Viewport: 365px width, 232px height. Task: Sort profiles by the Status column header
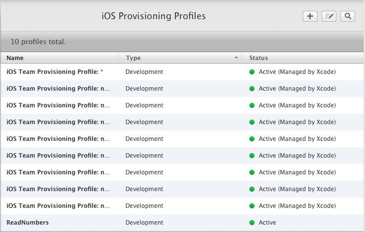click(x=258, y=58)
